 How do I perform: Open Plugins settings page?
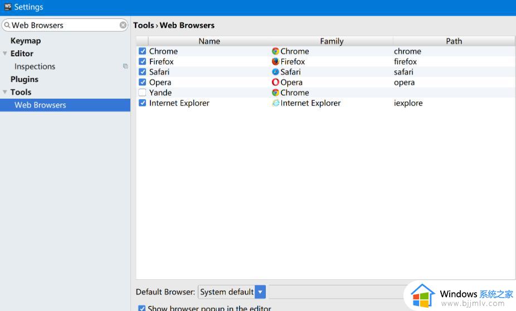[25, 79]
